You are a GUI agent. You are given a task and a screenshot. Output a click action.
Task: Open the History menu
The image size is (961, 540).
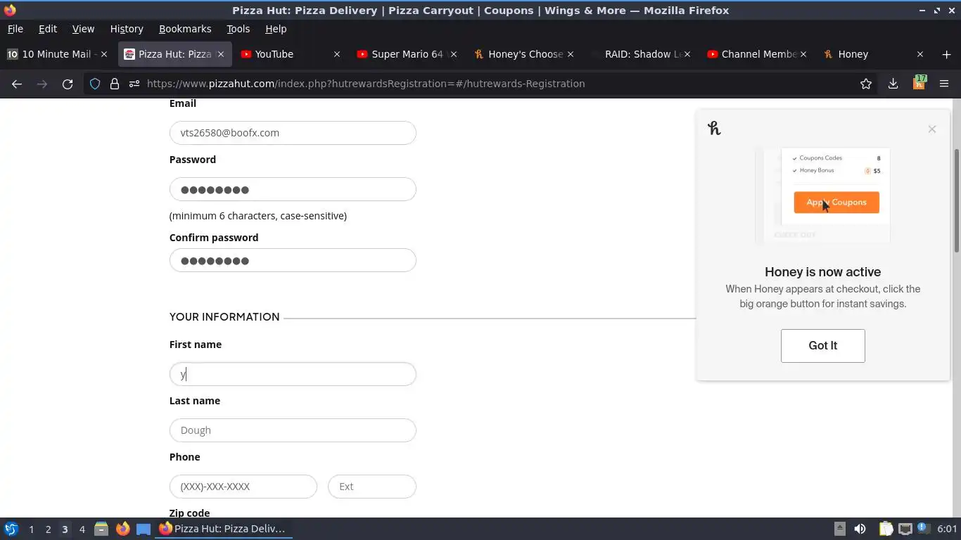point(127,29)
